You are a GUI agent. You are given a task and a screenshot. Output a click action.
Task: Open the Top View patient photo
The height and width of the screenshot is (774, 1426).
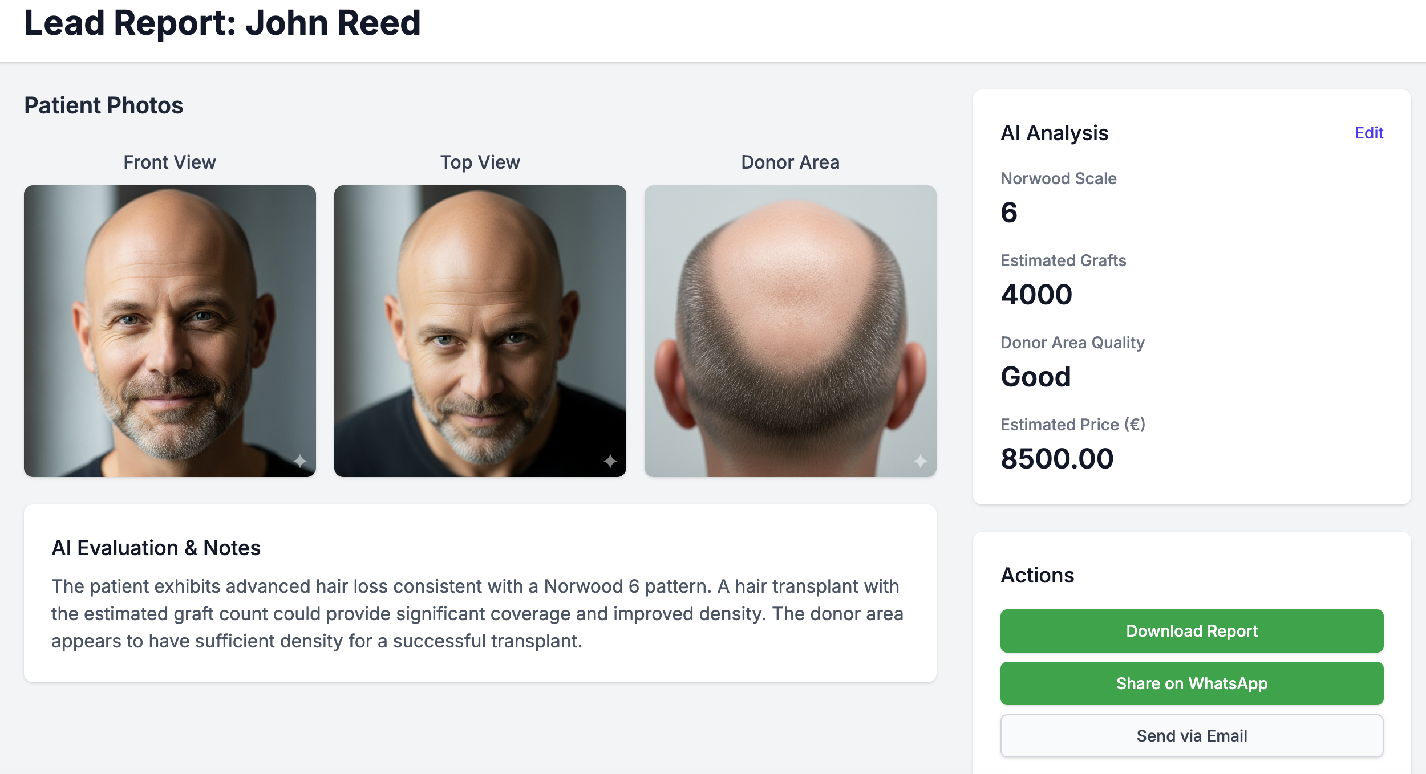tap(479, 331)
